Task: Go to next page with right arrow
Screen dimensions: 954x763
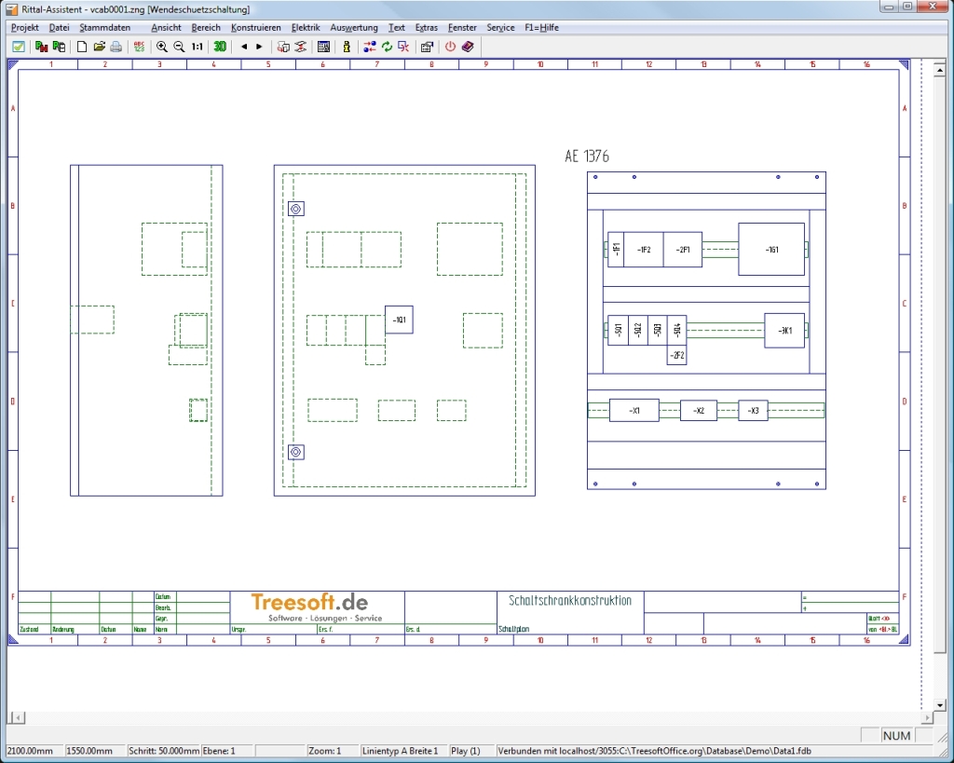Action: point(259,46)
